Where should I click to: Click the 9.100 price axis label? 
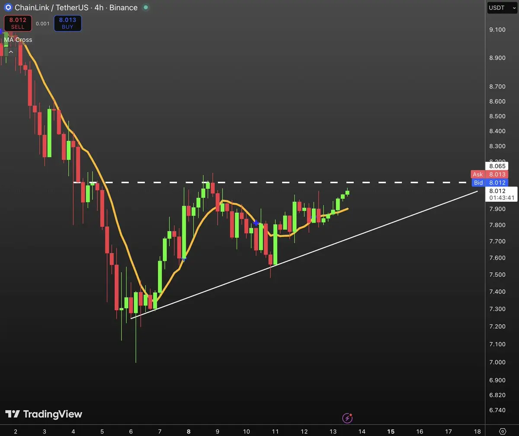click(x=497, y=29)
